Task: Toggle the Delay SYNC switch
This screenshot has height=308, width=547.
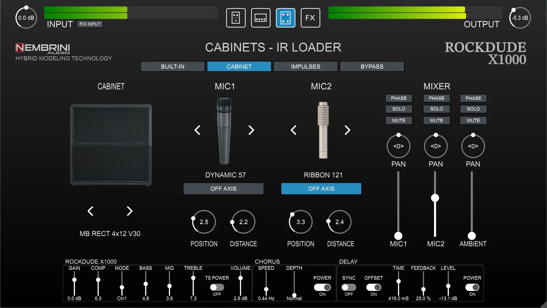Action: tap(349, 287)
